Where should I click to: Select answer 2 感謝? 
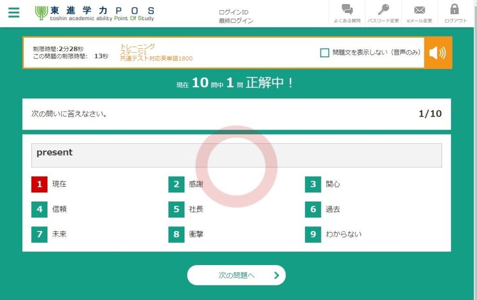click(177, 184)
